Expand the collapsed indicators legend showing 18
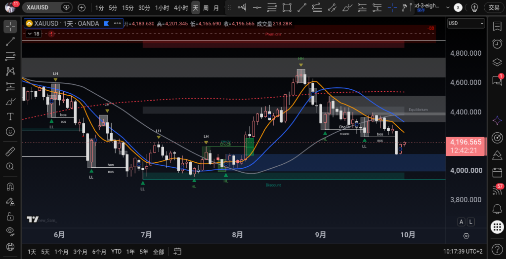 pos(33,34)
